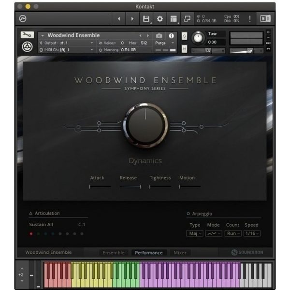Remove instrument with X in header corner

268,32
